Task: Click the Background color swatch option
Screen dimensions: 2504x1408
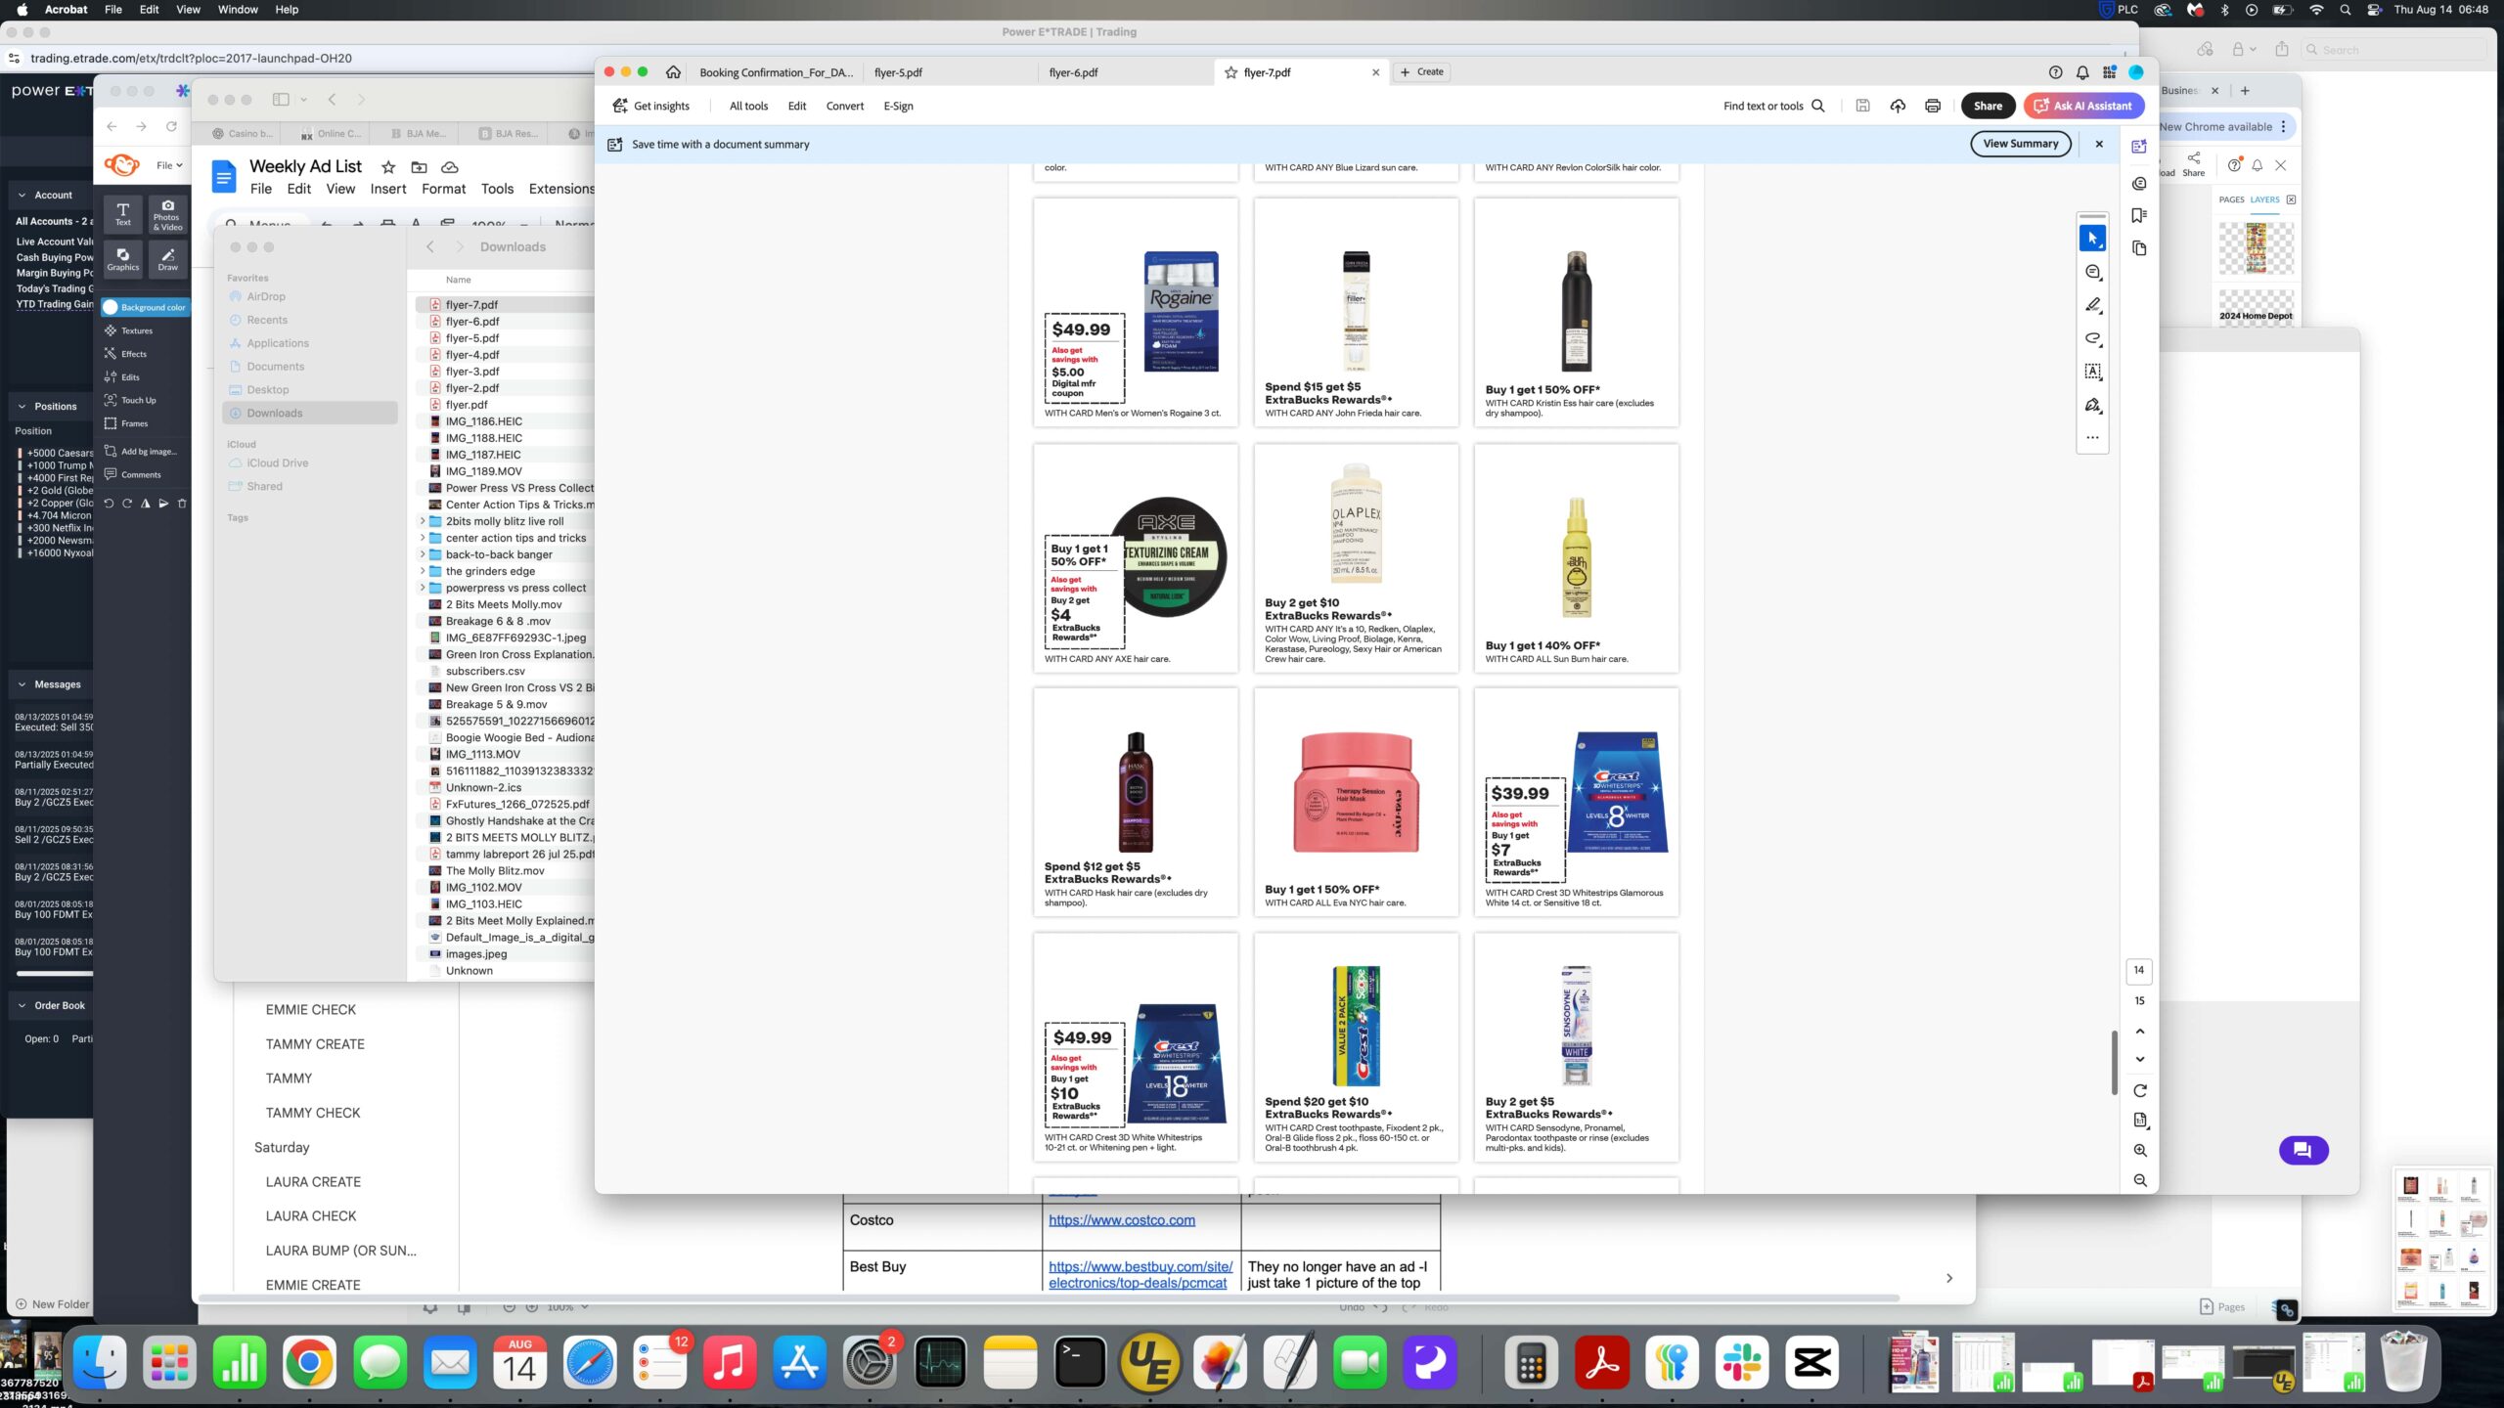Action: pyautogui.click(x=146, y=307)
